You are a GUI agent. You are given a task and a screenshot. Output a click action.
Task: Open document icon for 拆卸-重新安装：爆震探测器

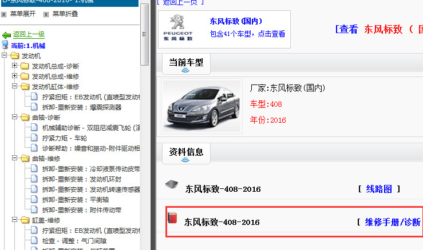click(x=34, y=107)
